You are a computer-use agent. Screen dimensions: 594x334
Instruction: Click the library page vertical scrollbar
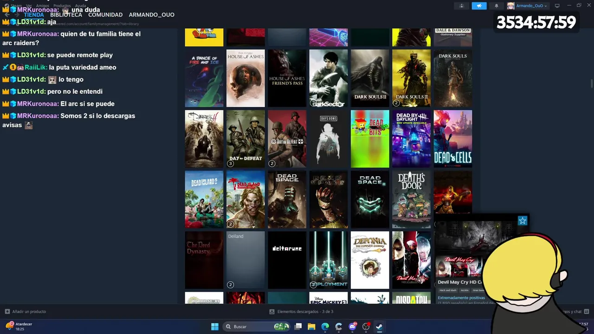591,83
